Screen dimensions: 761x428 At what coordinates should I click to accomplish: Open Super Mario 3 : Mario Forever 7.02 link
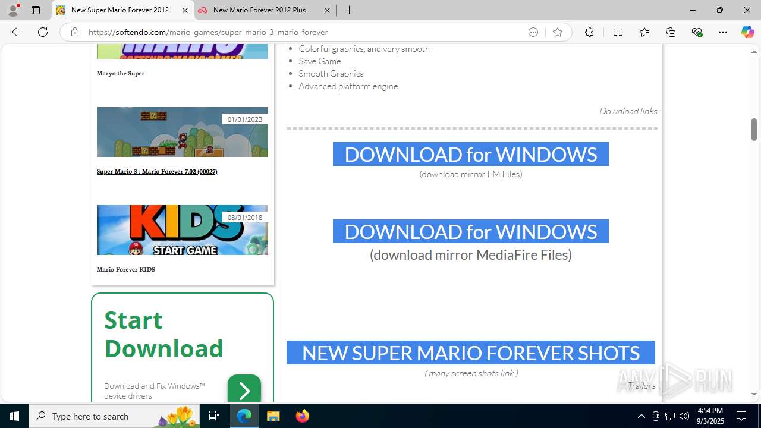click(x=157, y=171)
